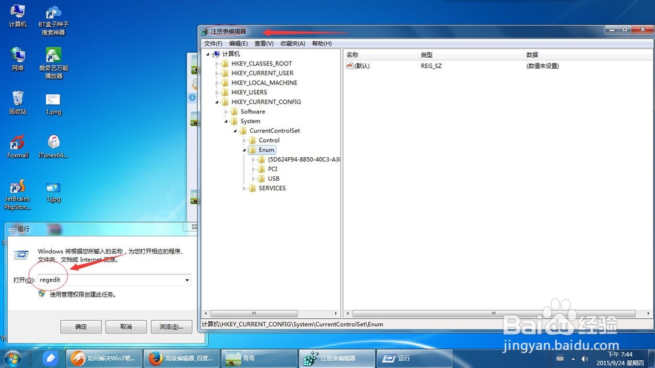Expand HKEY_LOCAL_MACHINE node
The image size is (655, 368).
tap(217, 83)
